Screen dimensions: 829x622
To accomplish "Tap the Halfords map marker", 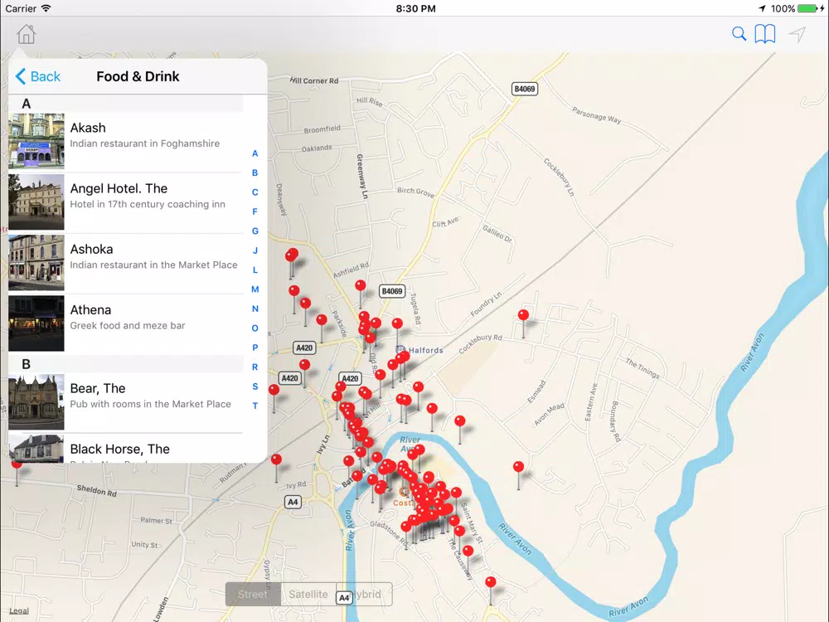I will tap(400, 350).
